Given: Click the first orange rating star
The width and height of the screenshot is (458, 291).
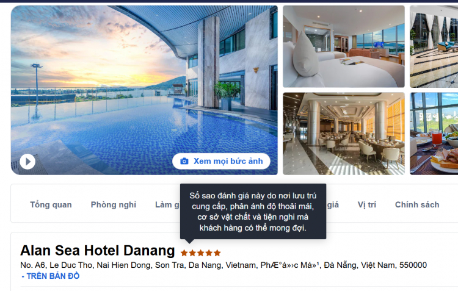Looking at the screenshot, I should point(184,253).
